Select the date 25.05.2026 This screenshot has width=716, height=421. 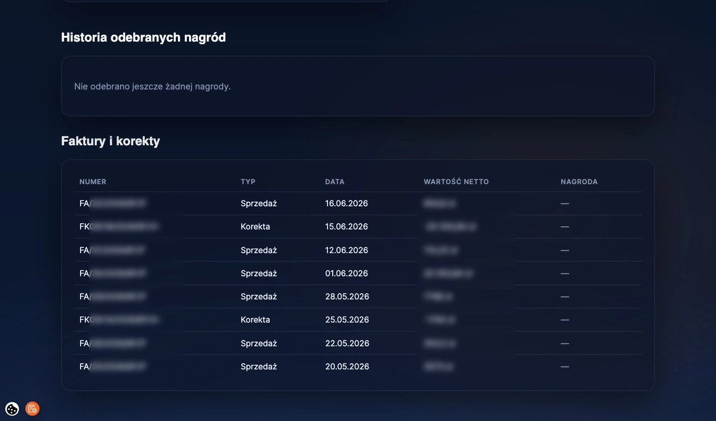tap(347, 319)
